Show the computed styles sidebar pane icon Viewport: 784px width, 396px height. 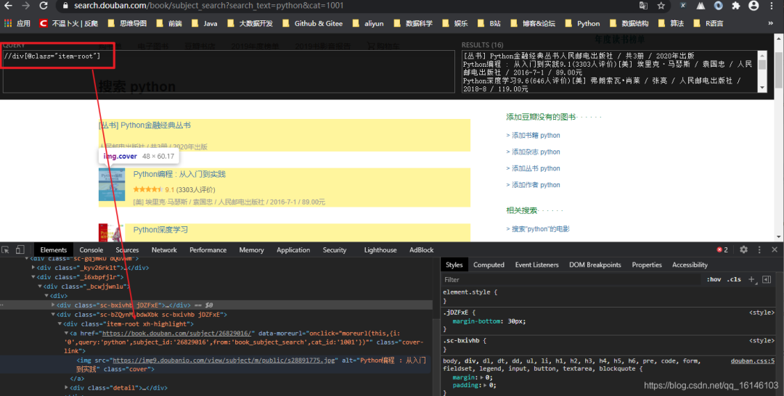(x=767, y=279)
